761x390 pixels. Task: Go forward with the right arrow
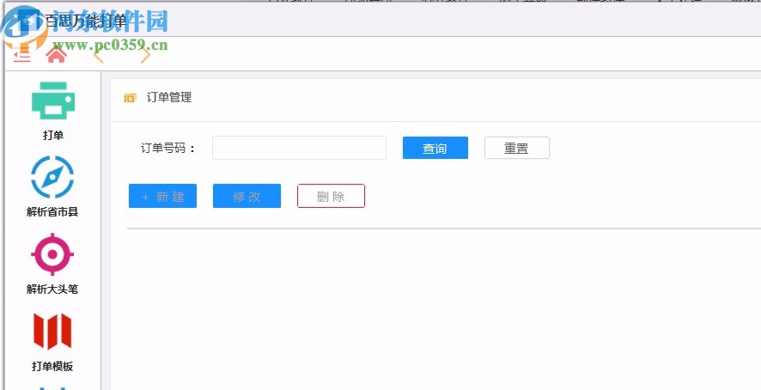pyautogui.click(x=145, y=55)
